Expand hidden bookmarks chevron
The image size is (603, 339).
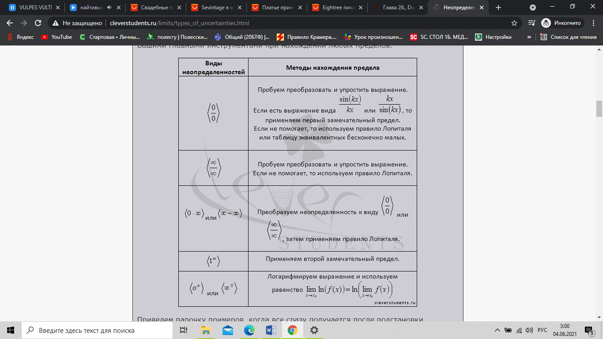click(x=529, y=37)
